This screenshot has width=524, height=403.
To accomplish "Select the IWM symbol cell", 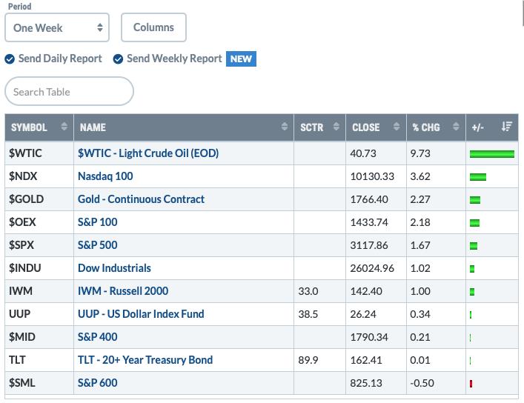I will click(39, 291).
